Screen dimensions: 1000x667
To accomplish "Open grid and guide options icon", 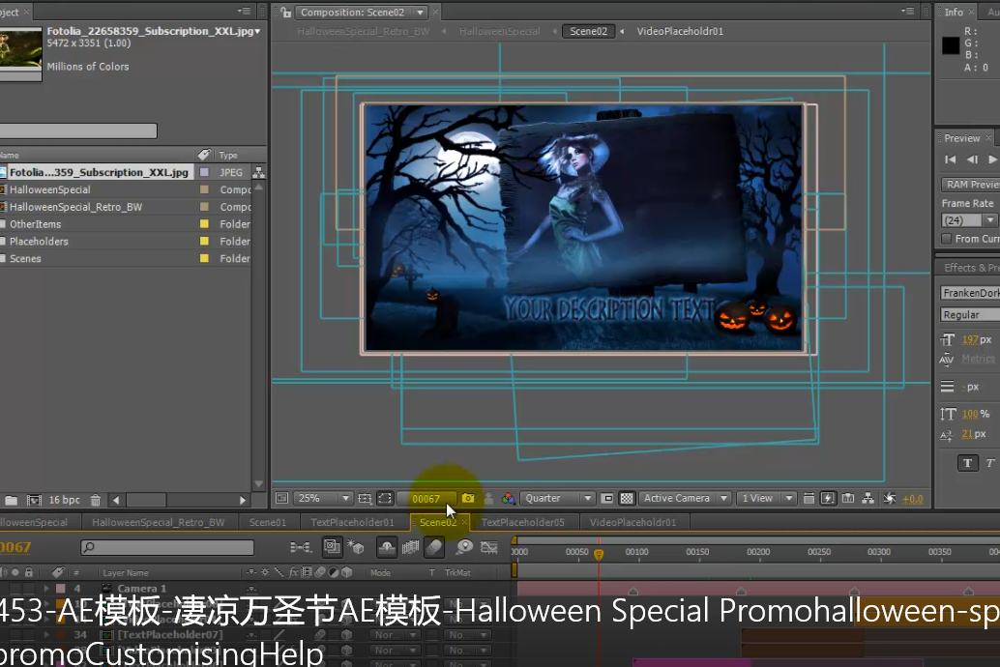I will (365, 498).
